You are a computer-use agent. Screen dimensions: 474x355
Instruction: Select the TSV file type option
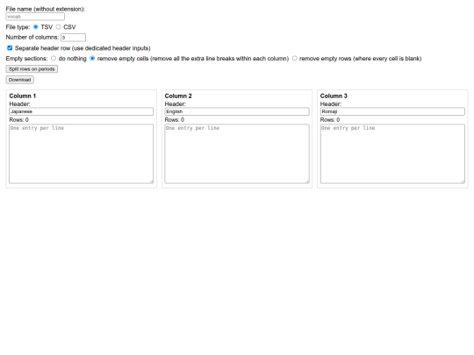pos(36,27)
